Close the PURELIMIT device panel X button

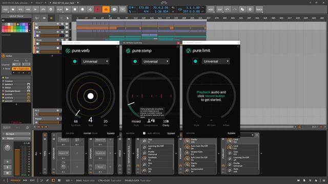pos(253,135)
